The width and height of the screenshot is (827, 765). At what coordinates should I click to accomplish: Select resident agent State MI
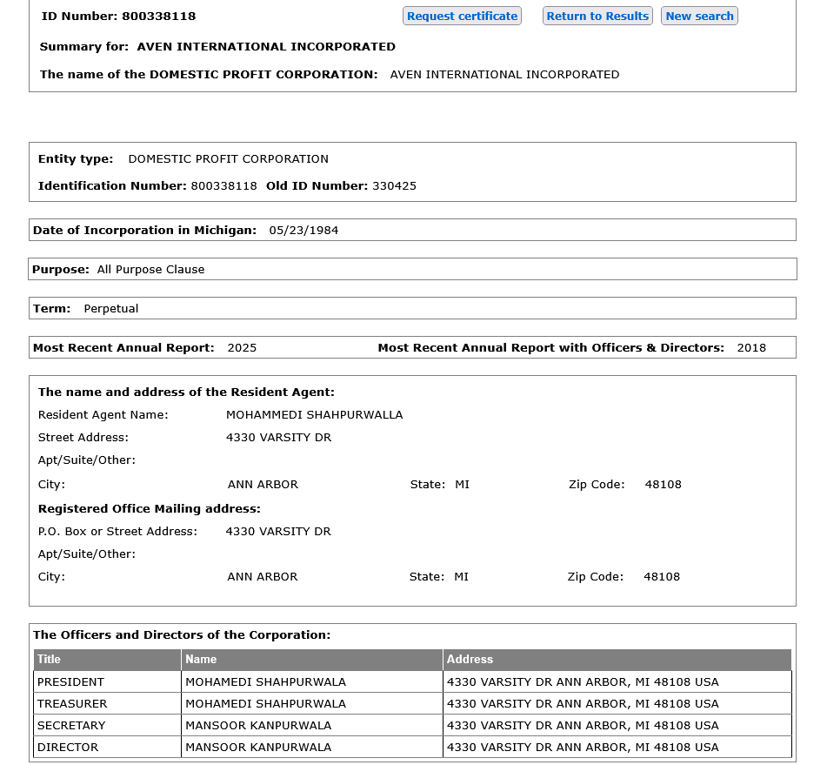[462, 484]
